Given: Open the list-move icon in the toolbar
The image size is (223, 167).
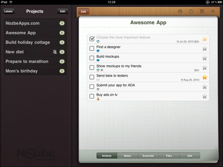Looking at the screenshot, I should [x=202, y=12].
